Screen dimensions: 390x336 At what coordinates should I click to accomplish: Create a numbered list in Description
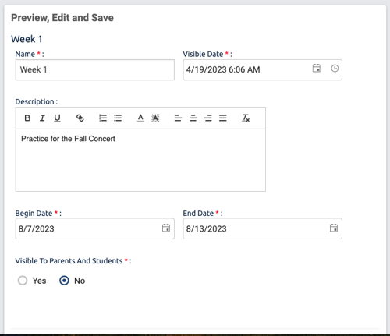[x=103, y=118]
